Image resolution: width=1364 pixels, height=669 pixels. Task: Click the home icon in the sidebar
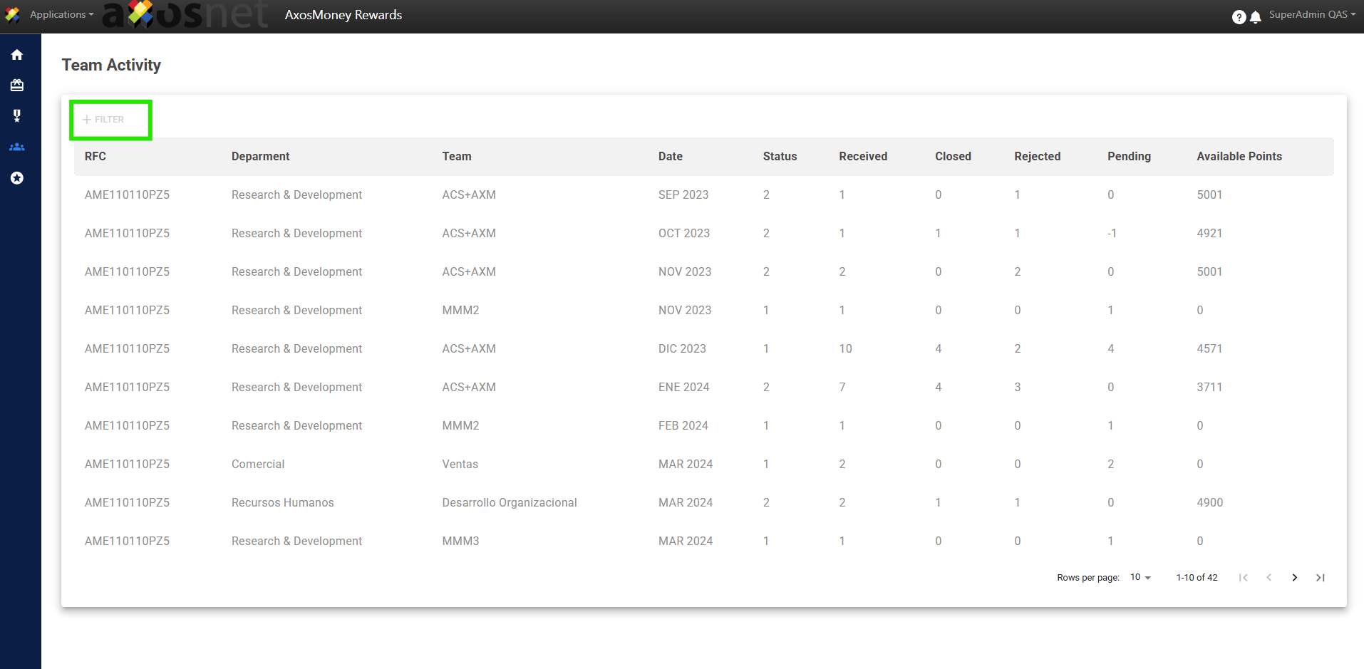(x=17, y=55)
